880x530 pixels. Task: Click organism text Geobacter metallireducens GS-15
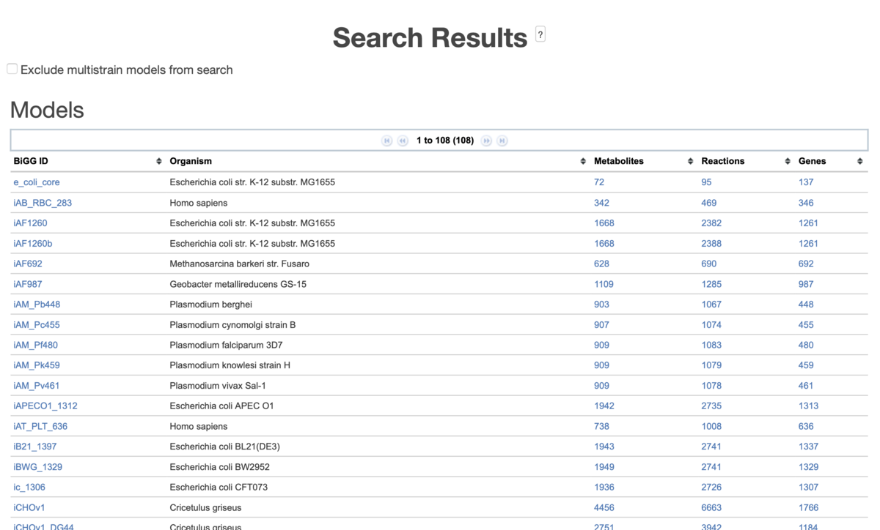(238, 284)
